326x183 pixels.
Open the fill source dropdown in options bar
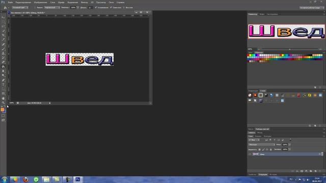[20, 8]
